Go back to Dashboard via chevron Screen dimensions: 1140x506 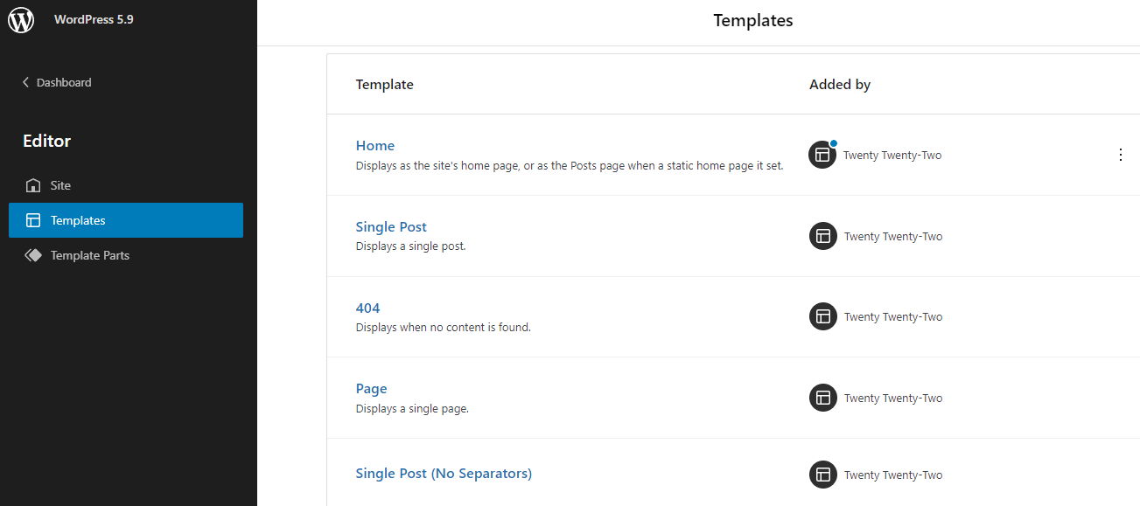(25, 82)
